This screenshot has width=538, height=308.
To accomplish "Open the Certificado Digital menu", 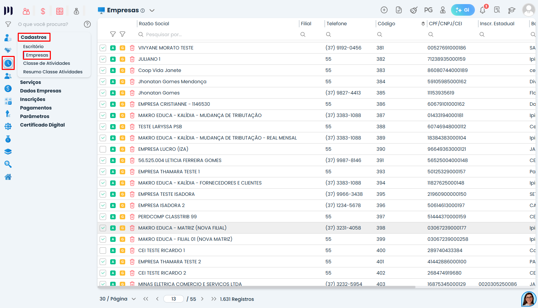I will coord(42,125).
